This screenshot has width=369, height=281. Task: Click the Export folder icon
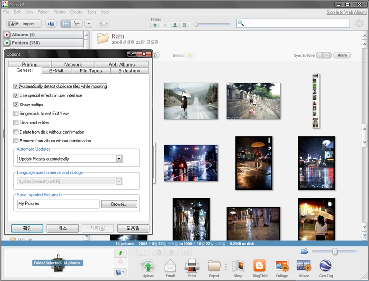pyautogui.click(x=214, y=266)
